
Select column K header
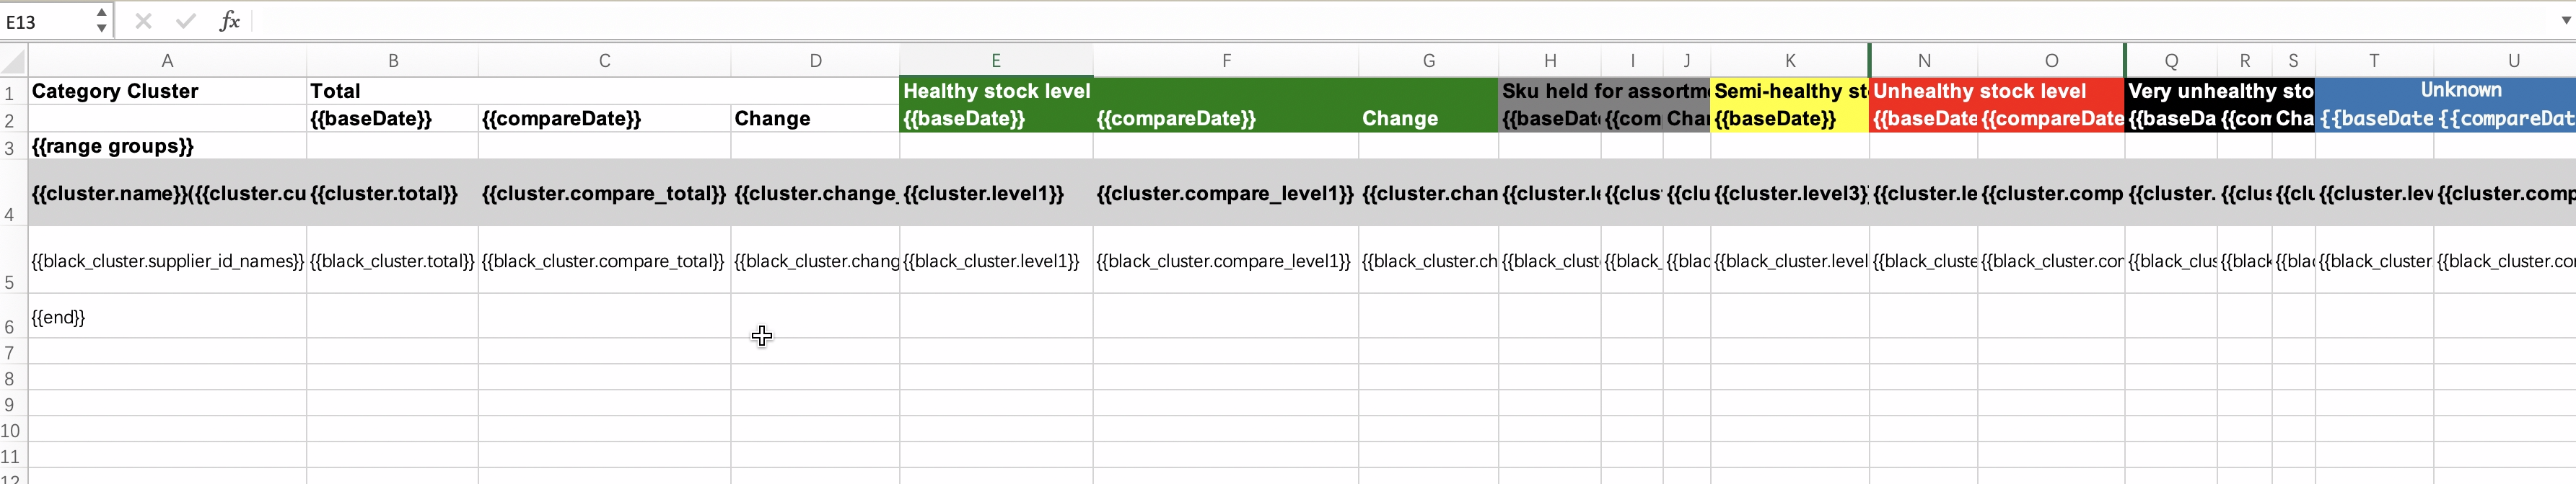click(x=1789, y=61)
